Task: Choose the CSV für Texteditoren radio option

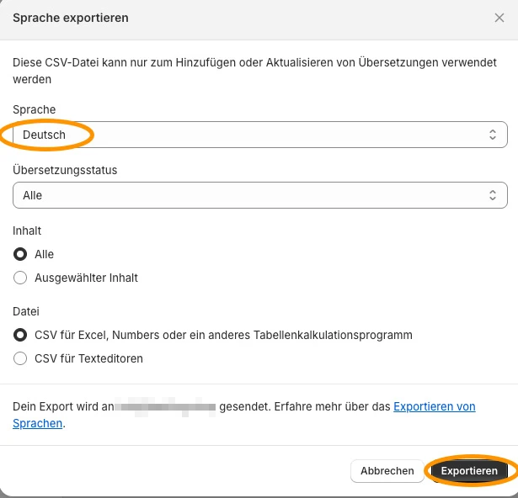Action: [20, 358]
